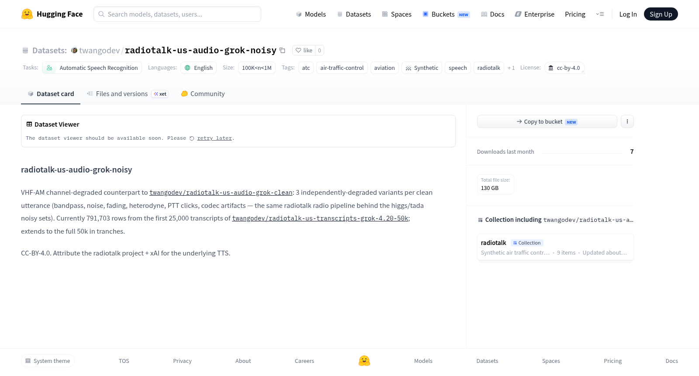The height and width of the screenshot is (376, 699).
Task: Open Enterprise in the top navigation
Action: [535, 14]
